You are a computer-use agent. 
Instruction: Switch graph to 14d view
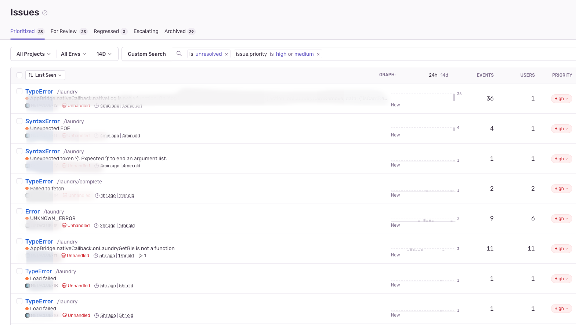pyautogui.click(x=444, y=75)
